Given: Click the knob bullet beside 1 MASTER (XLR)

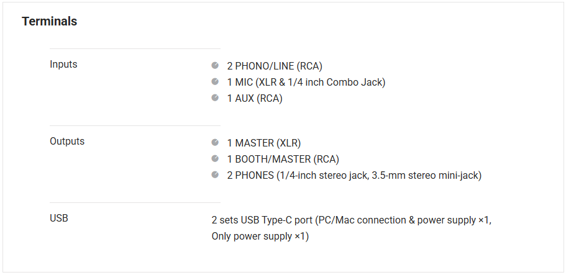Looking at the screenshot, I should click(x=215, y=142).
